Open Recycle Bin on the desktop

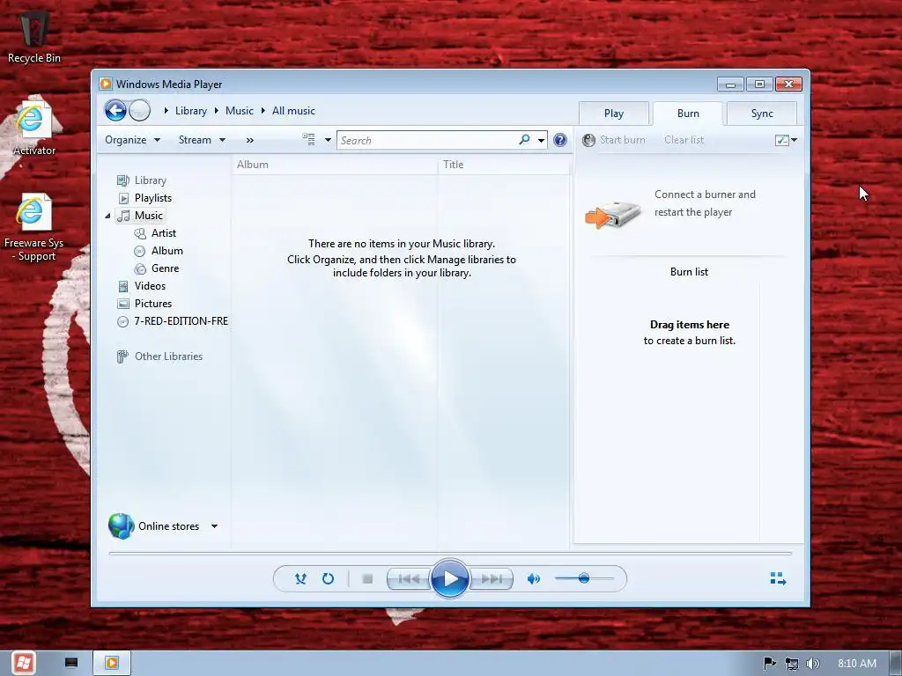click(x=34, y=37)
